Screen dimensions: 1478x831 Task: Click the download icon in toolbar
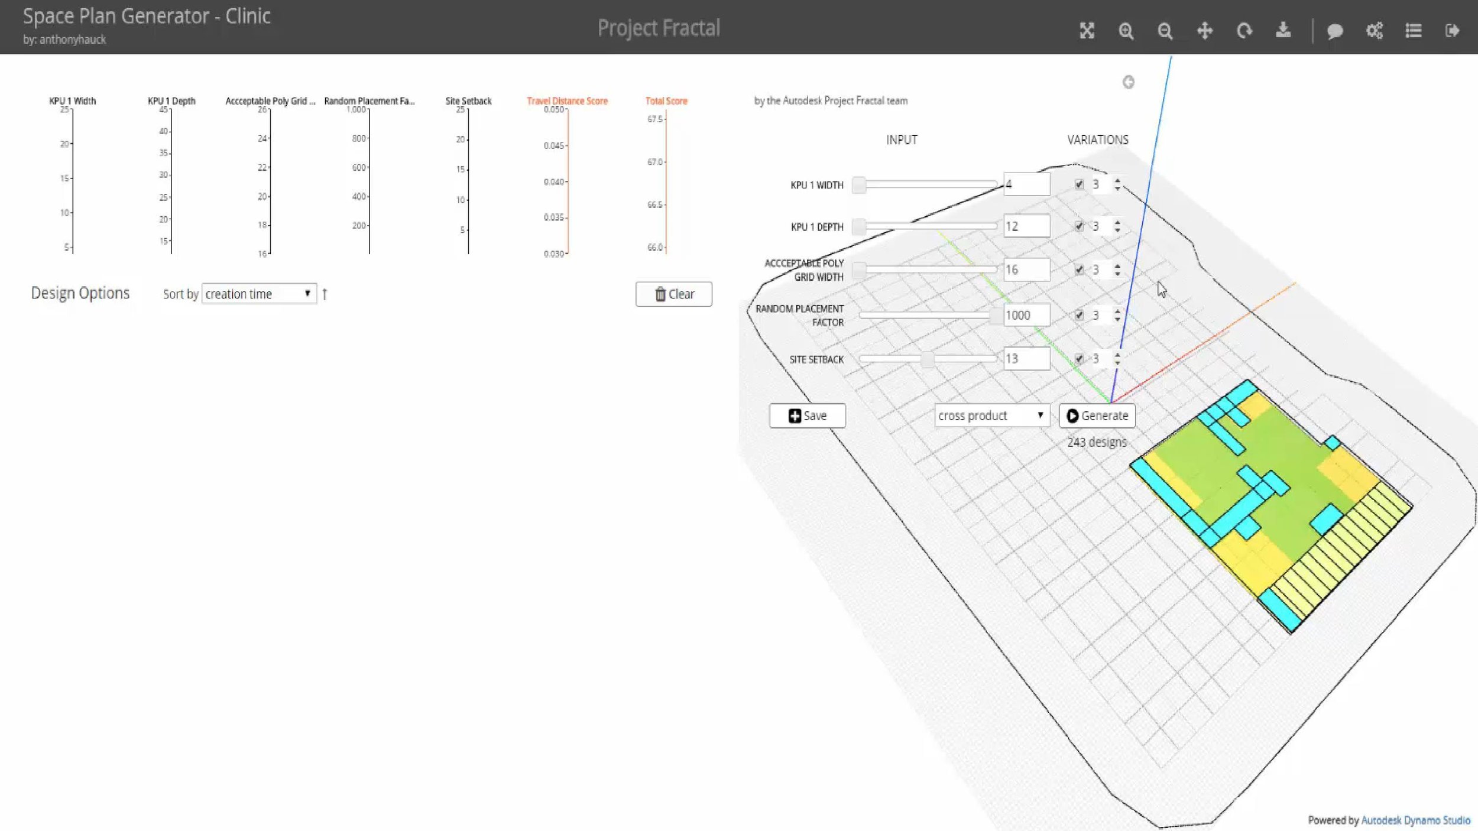pos(1283,30)
